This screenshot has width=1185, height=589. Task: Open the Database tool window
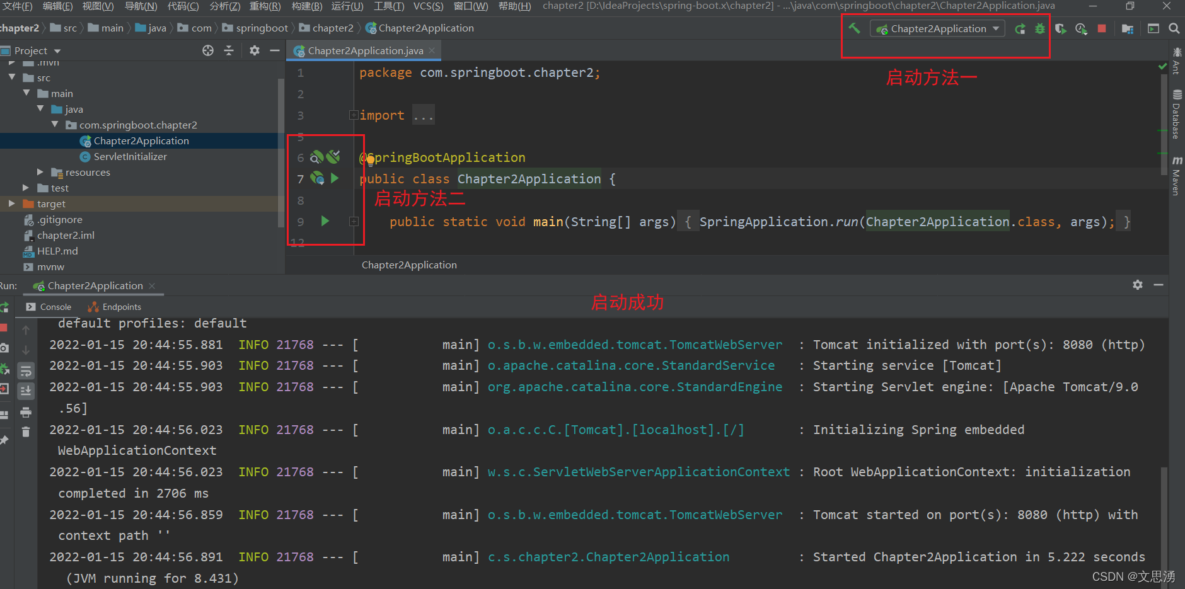point(1177,114)
